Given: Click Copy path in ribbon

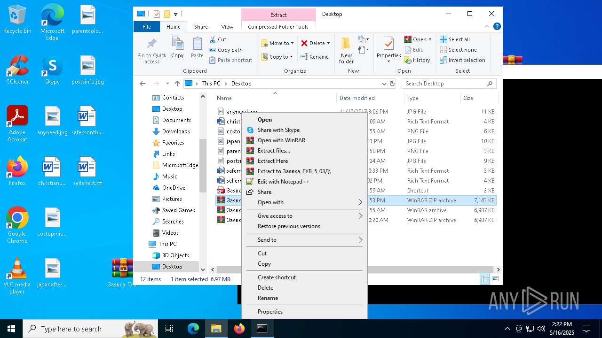Looking at the screenshot, I should (226, 50).
